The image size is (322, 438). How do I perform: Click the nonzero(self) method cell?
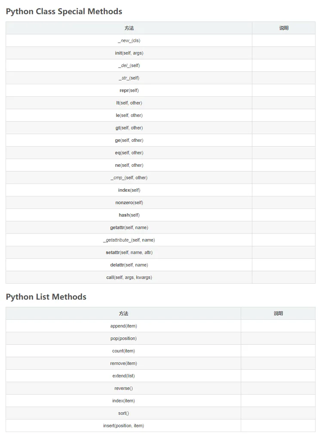pos(129,202)
